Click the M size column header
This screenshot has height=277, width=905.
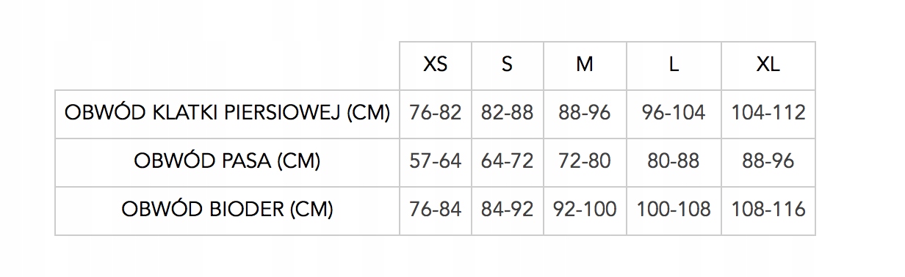tap(585, 64)
